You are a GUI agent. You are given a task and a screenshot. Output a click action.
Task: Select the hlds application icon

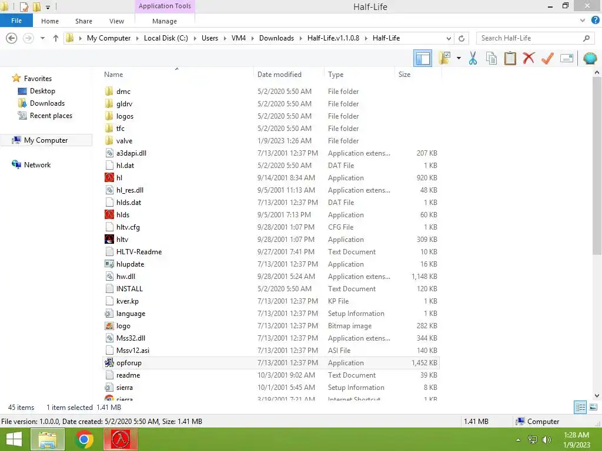point(109,214)
